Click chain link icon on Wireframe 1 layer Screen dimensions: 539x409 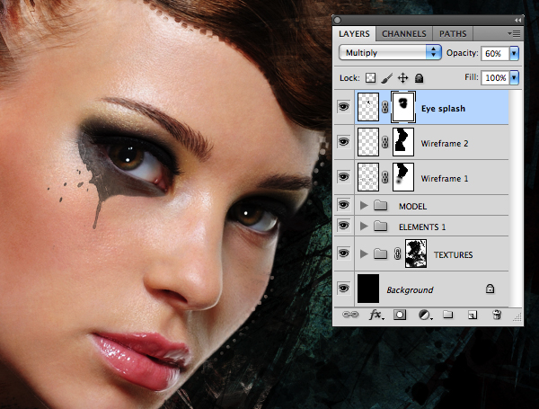[385, 177]
